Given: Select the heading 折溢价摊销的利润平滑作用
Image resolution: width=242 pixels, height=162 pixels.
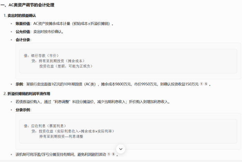Looking at the screenshot, I should click(29, 94).
